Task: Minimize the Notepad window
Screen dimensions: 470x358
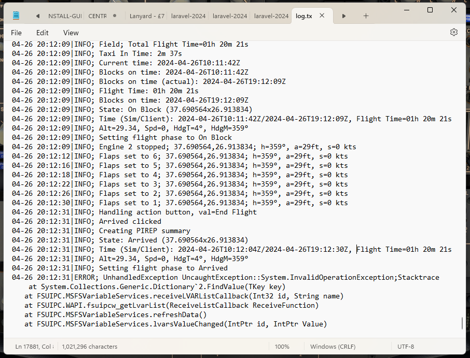Action: tap(406, 10)
